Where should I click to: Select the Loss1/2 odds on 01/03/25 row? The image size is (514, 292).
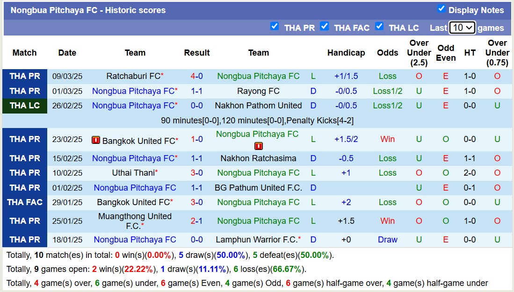tap(387, 91)
